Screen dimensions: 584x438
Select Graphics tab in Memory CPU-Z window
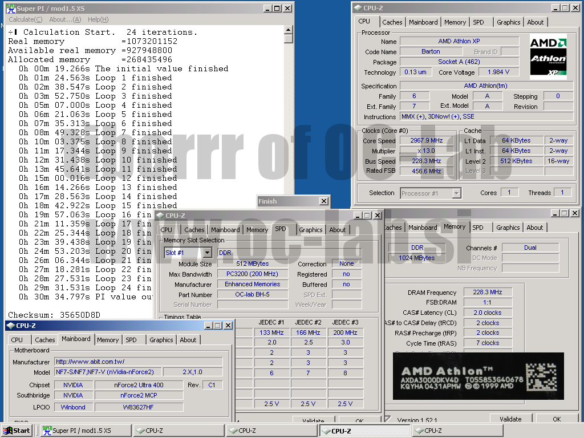(x=508, y=228)
